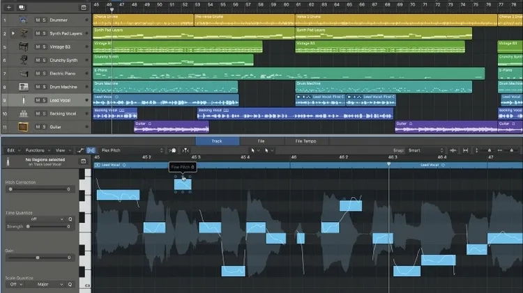Open the Scale Quantize Major dropdown
This screenshot has width=523, height=293.
click(x=52, y=284)
